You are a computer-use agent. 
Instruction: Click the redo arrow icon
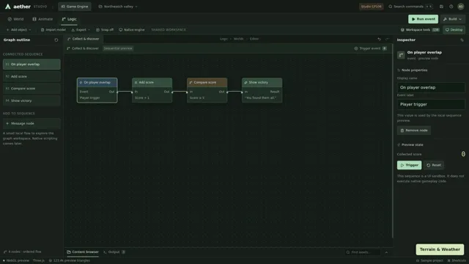pos(388,39)
